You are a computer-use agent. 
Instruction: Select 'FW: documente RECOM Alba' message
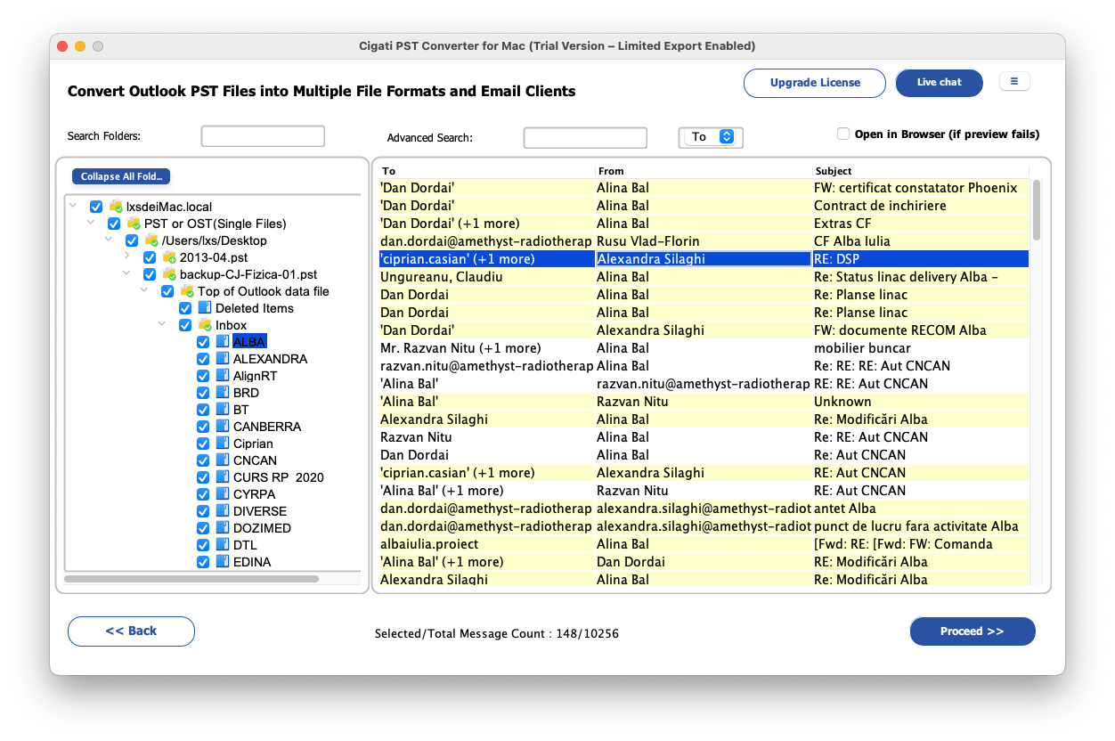(x=704, y=330)
